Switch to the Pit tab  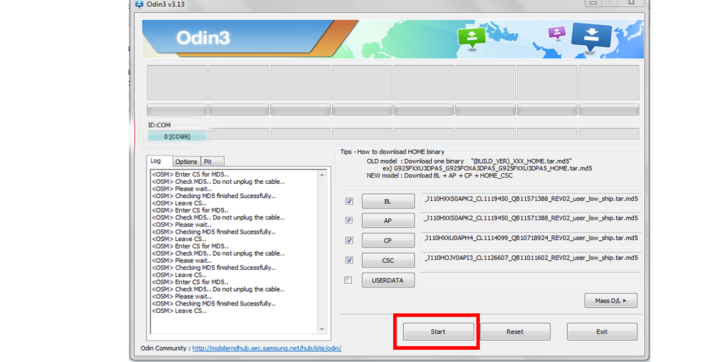(x=212, y=161)
